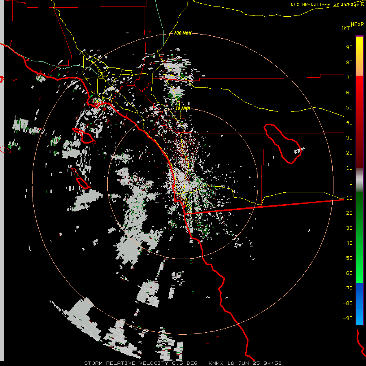Select the 100 NMI range ring label
Screen dimensions: 366x366
click(183, 33)
